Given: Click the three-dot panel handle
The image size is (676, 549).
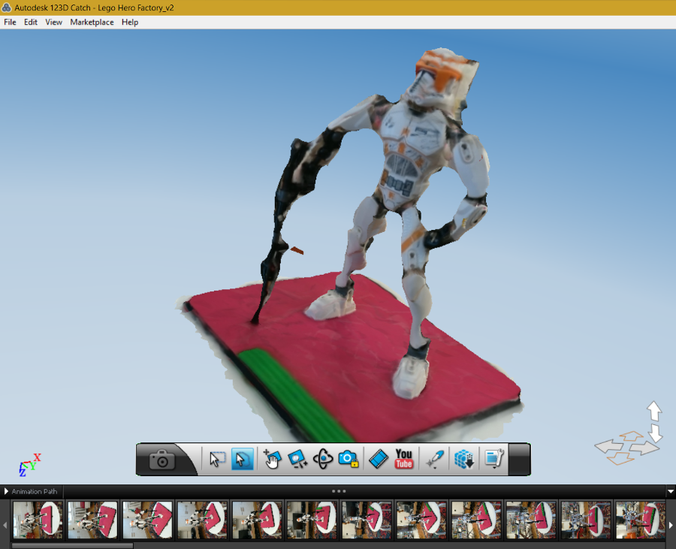Looking at the screenshot, I should tap(339, 491).
